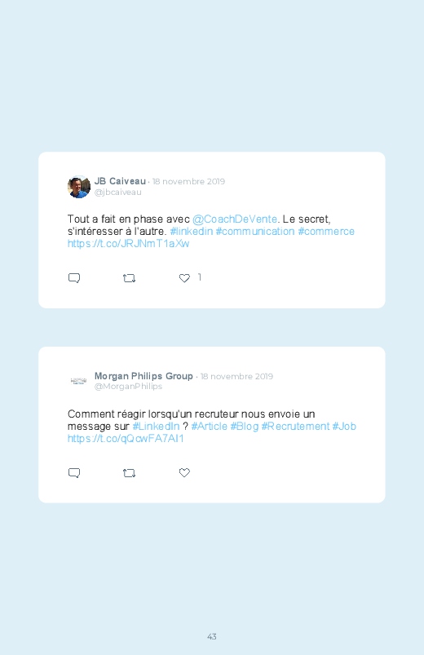Image resolution: width=424 pixels, height=655 pixels.
Task: Open the JB Caiveau display name
Action: [120, 181]
